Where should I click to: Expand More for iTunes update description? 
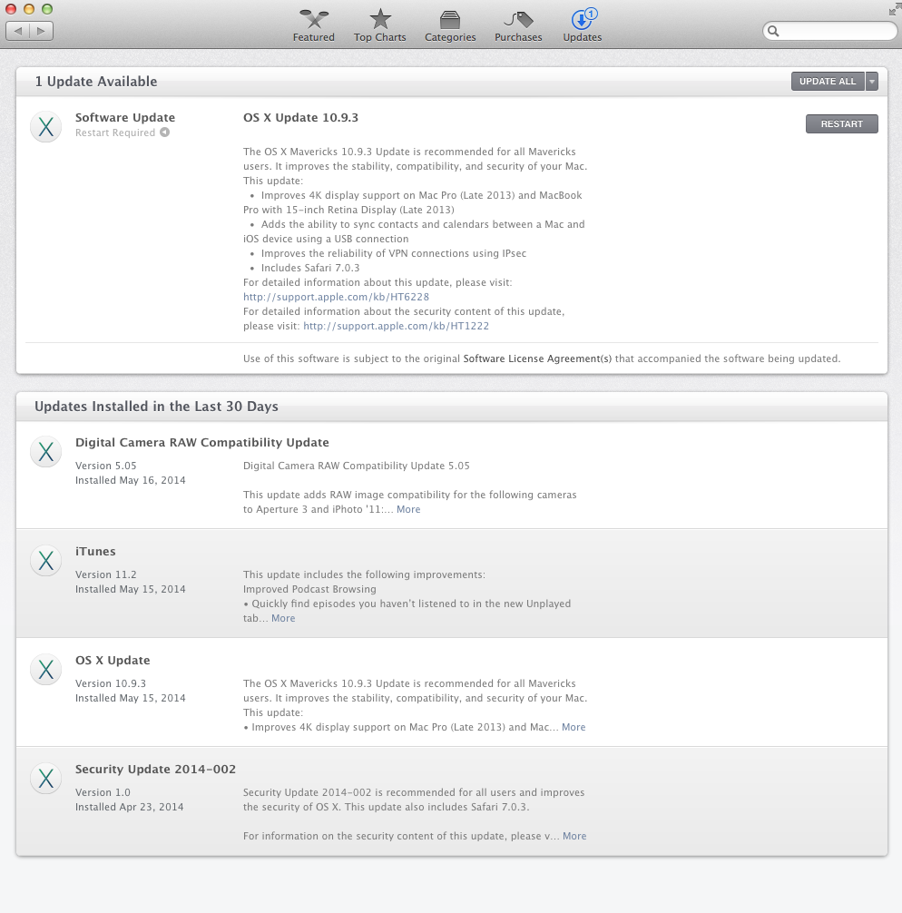click(x=283, y=618)
